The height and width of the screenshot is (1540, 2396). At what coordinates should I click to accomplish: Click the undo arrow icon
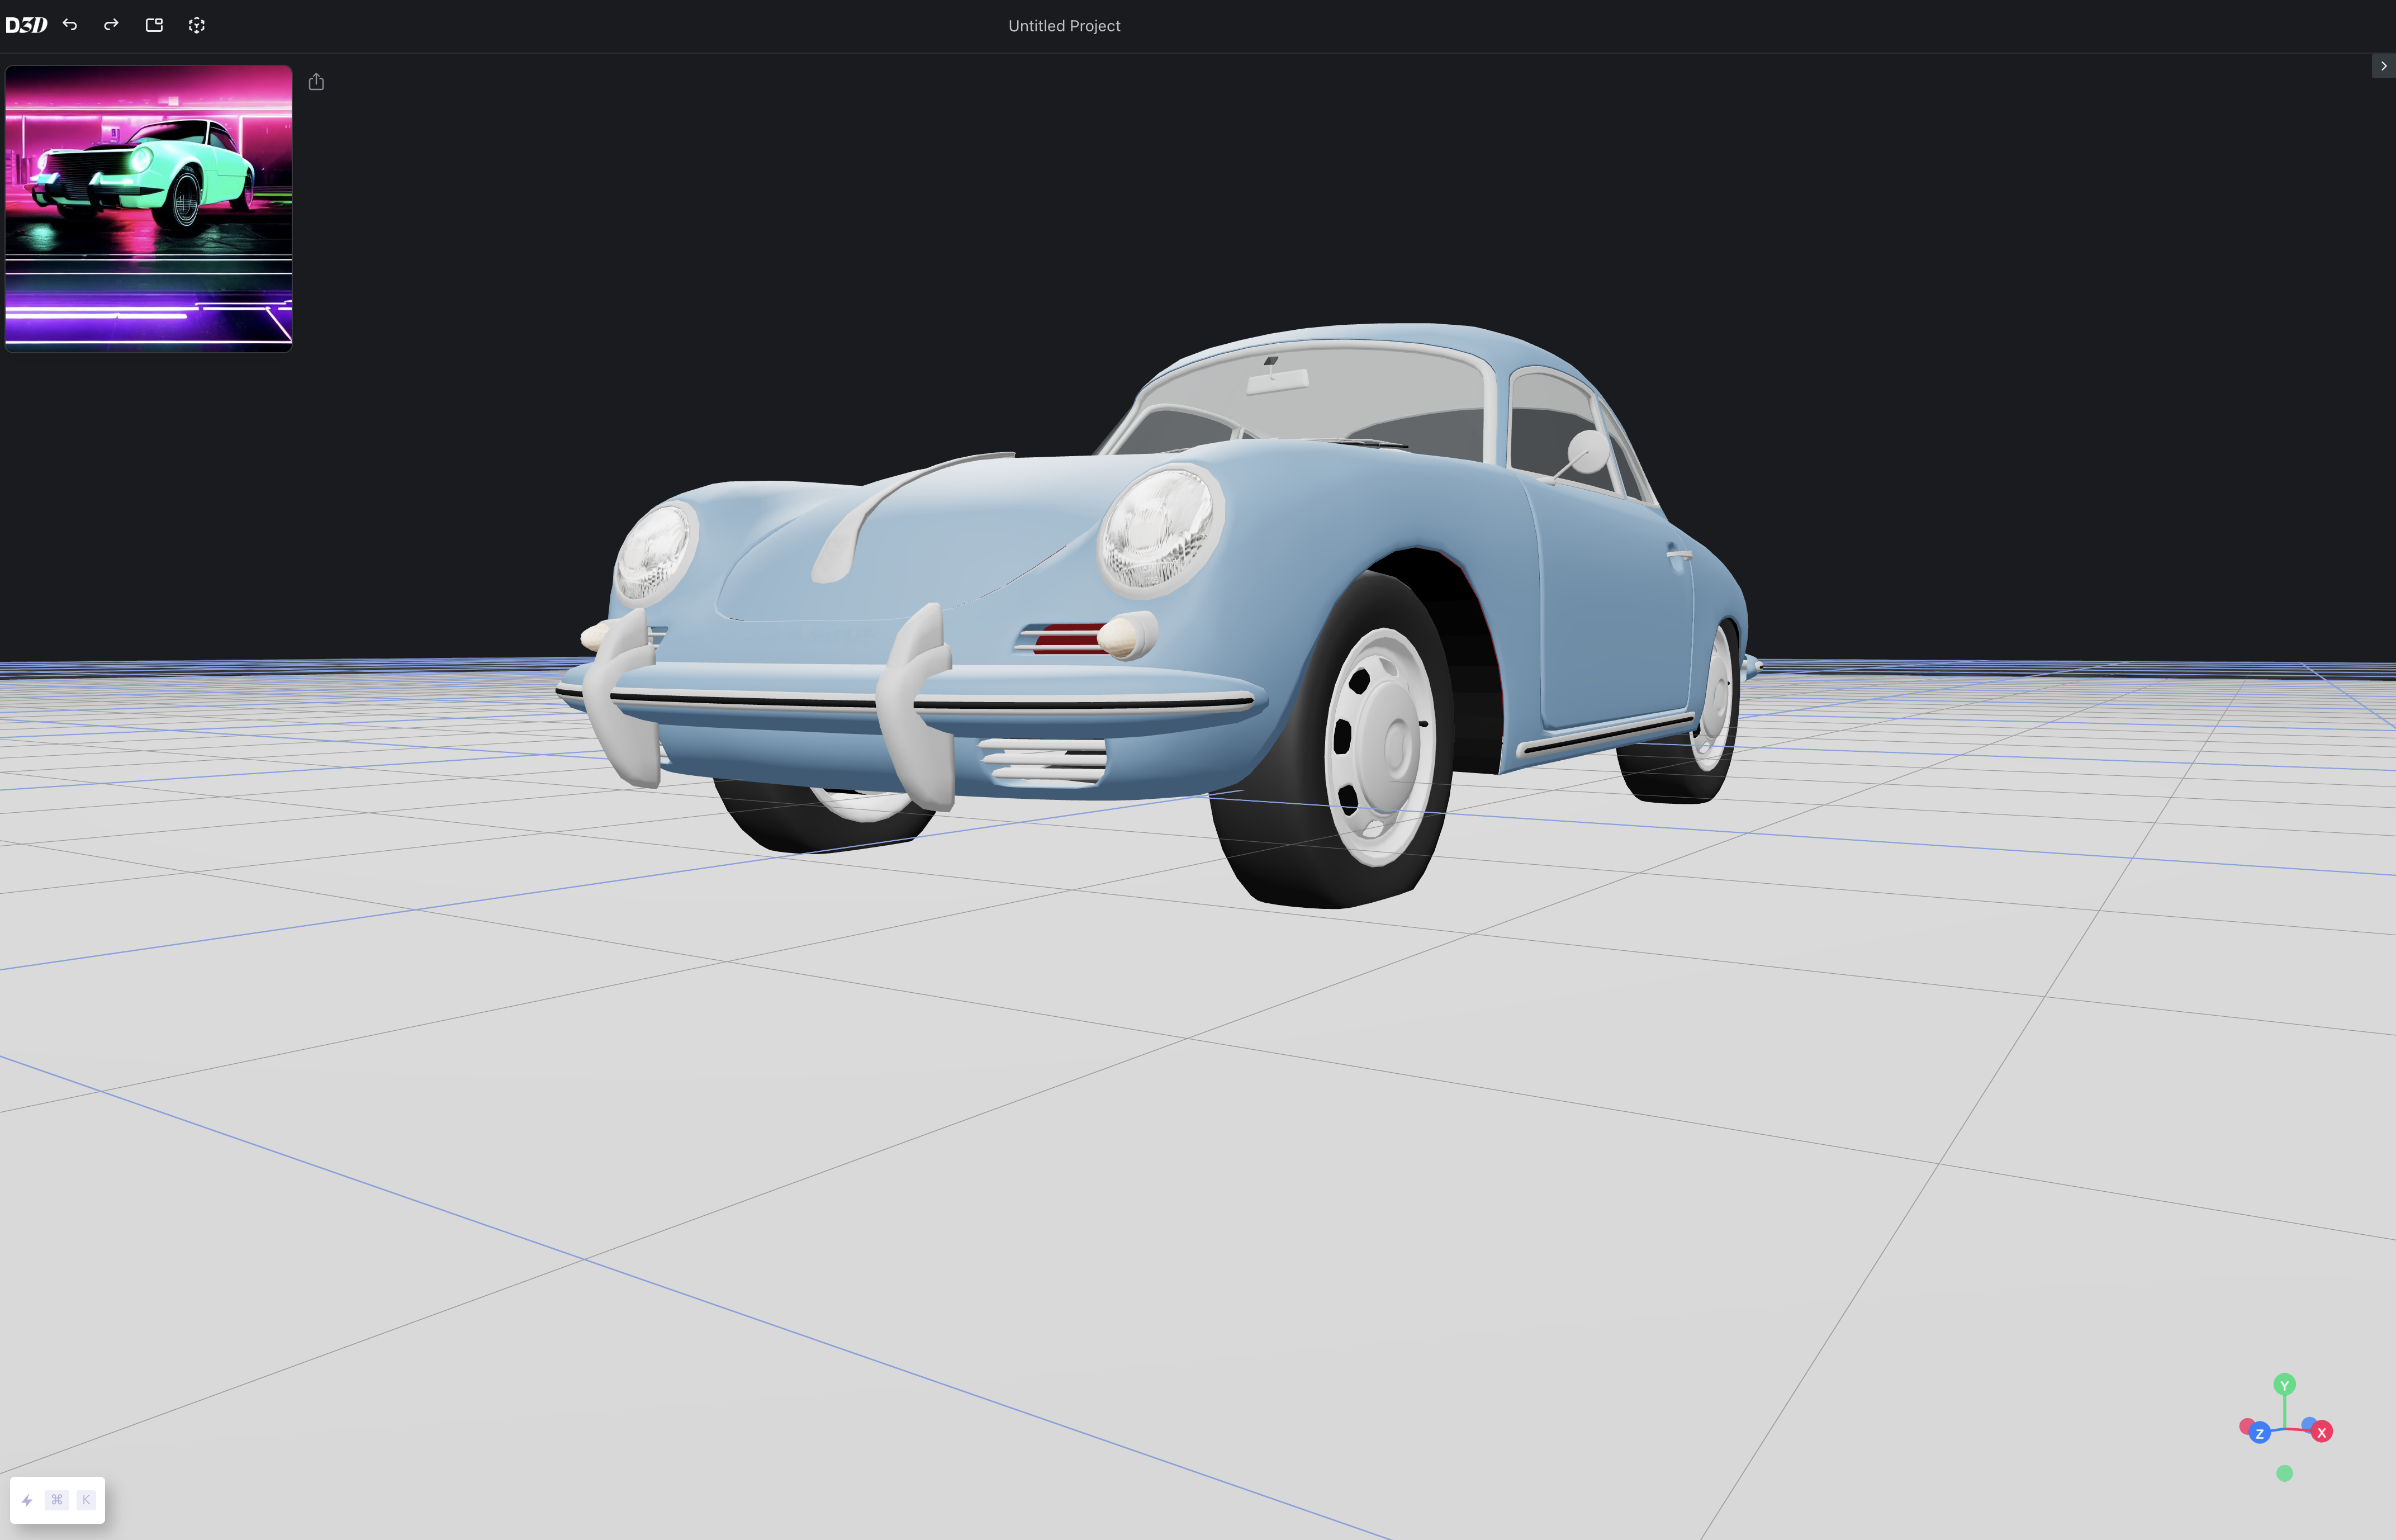click(x=70, y=25)
